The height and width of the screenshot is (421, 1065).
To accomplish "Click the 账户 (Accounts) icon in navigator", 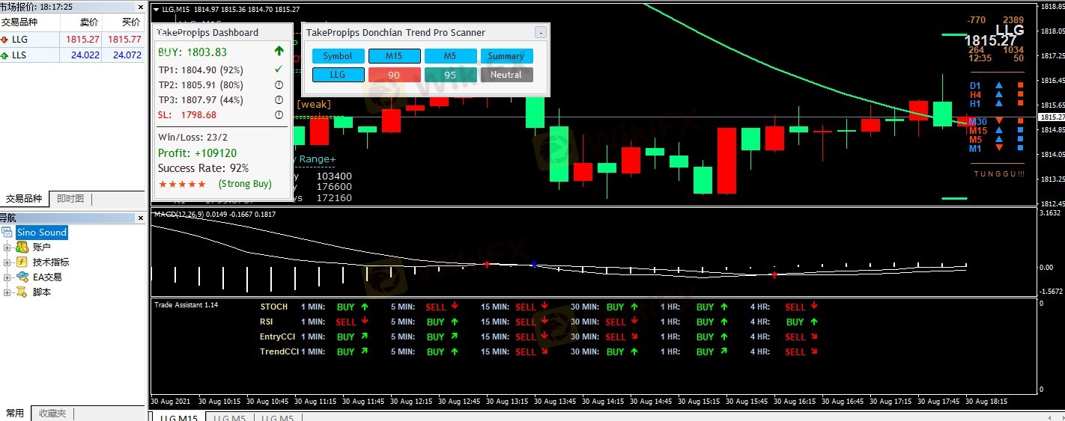I will (x=22, y=248).
